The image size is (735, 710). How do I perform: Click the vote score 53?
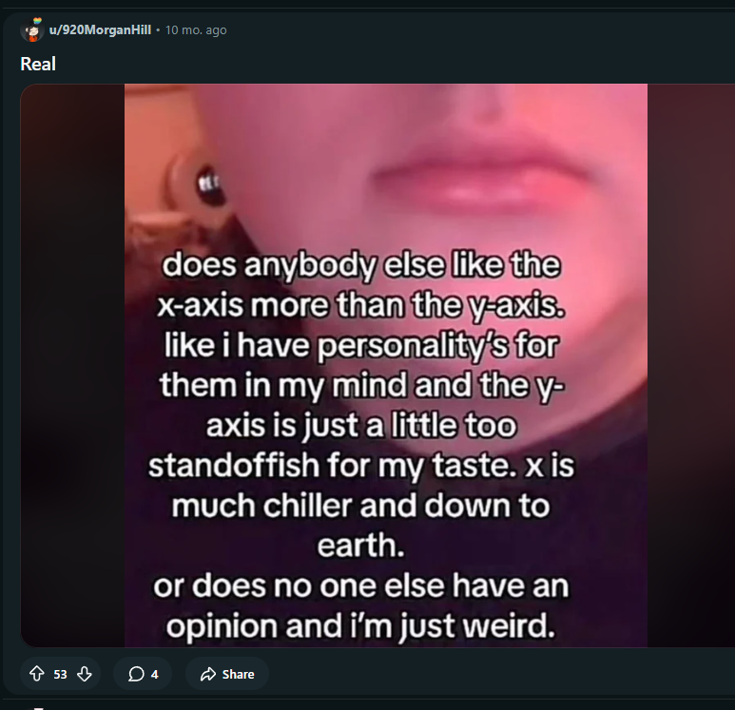click(x=60, y=674)
